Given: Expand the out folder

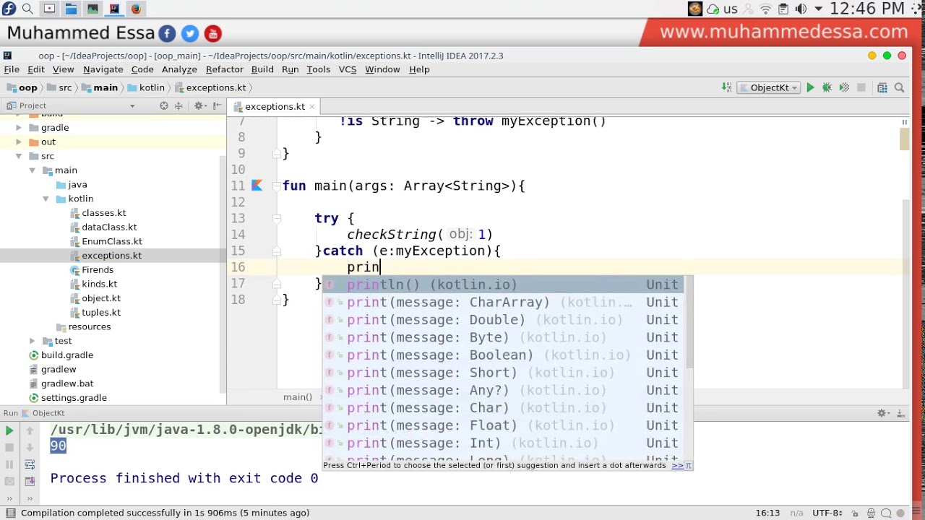Looking at the screenshot, I should tap(19, 142).
